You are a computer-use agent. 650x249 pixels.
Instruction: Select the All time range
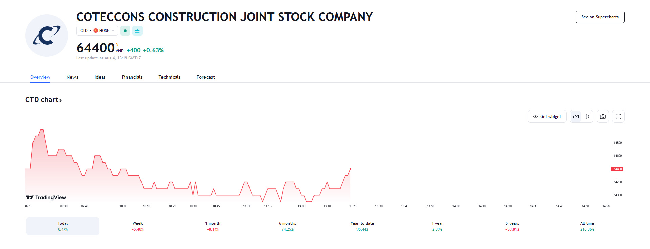pos(587,226)
